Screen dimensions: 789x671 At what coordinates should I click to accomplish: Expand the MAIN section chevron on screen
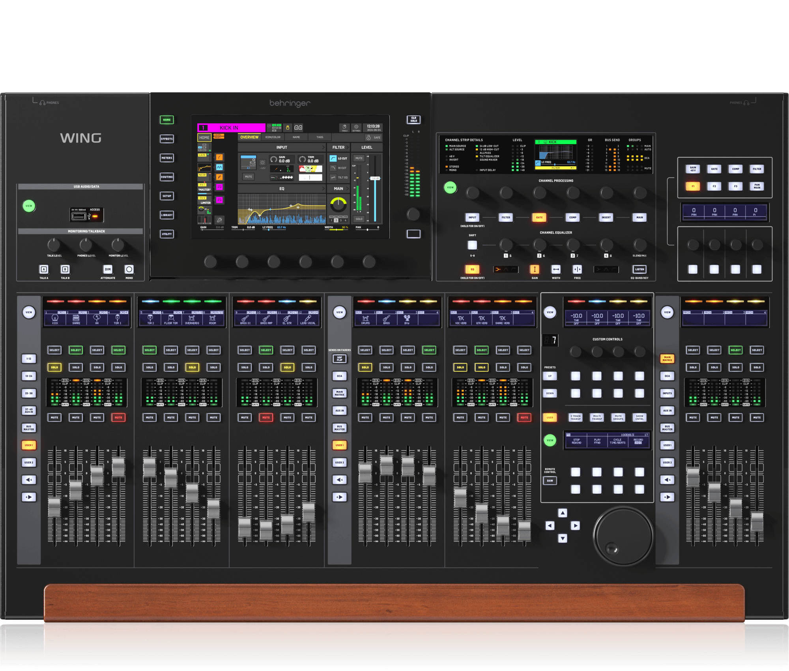348,189
